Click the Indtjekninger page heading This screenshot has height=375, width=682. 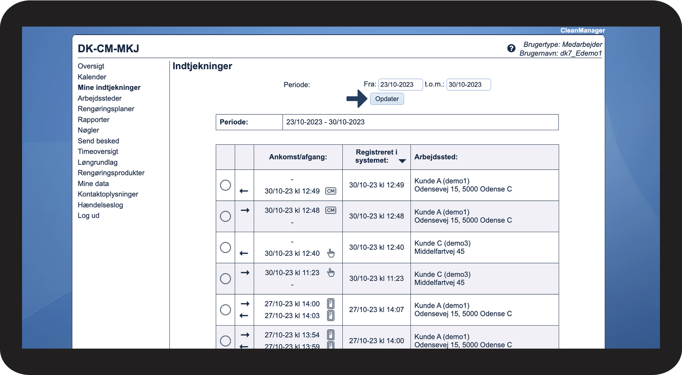point(202,66)
